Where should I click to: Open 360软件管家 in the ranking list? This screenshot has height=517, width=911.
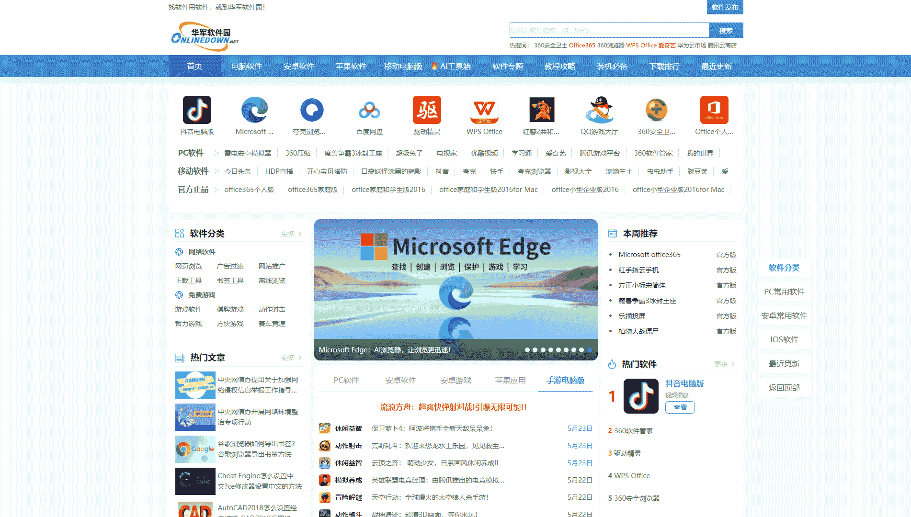pyautogui.click(x=633, y=431)
